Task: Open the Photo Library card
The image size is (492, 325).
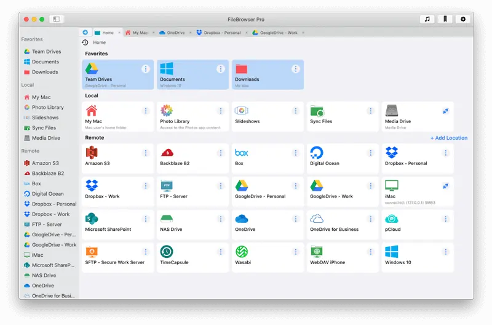Action: (x=192, y=117)
